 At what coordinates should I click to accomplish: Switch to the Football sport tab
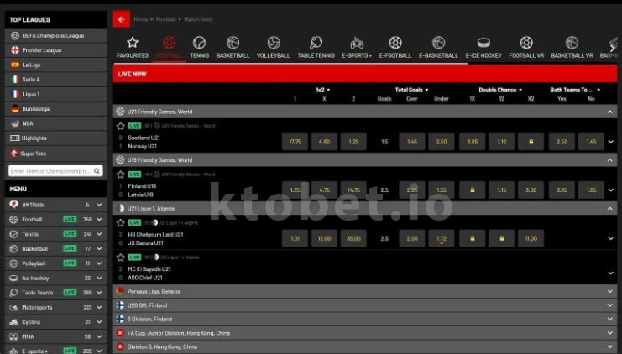pos(169,47)
